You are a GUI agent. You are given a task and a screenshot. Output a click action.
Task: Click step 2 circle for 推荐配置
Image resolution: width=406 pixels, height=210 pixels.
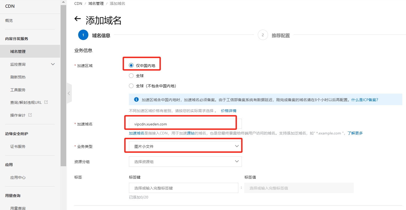pyautogui.click(x=263, y=35)
